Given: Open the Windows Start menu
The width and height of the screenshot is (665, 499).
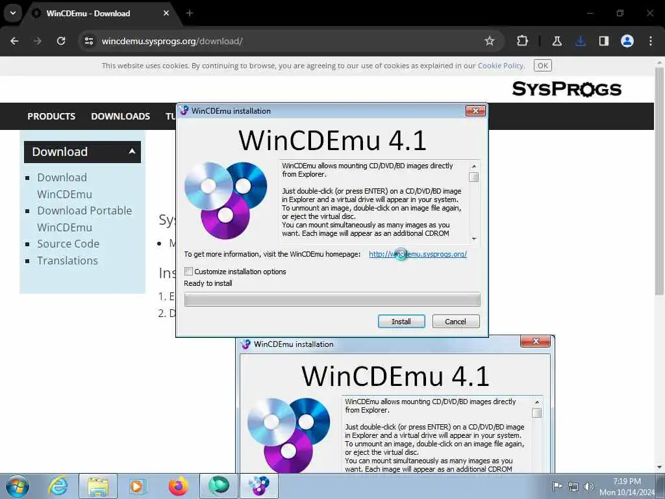Looking at the screenshot, I should click(18, 486).
